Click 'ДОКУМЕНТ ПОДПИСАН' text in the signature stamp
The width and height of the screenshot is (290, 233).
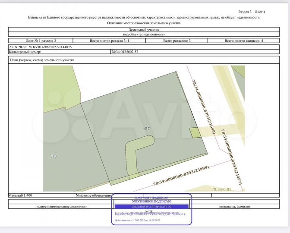[x=151, y=197]
